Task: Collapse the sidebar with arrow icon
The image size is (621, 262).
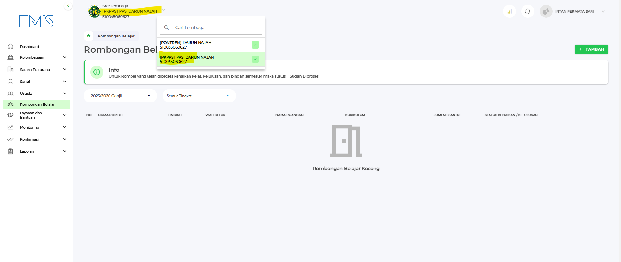Action: click(x=68, y=6)
